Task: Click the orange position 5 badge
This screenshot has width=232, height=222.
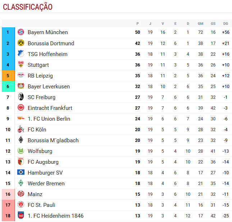Action: (8, 75)
